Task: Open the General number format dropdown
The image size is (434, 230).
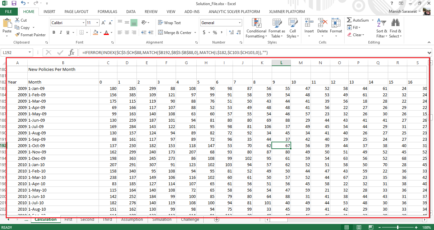Action: click(x=240, y=23)
